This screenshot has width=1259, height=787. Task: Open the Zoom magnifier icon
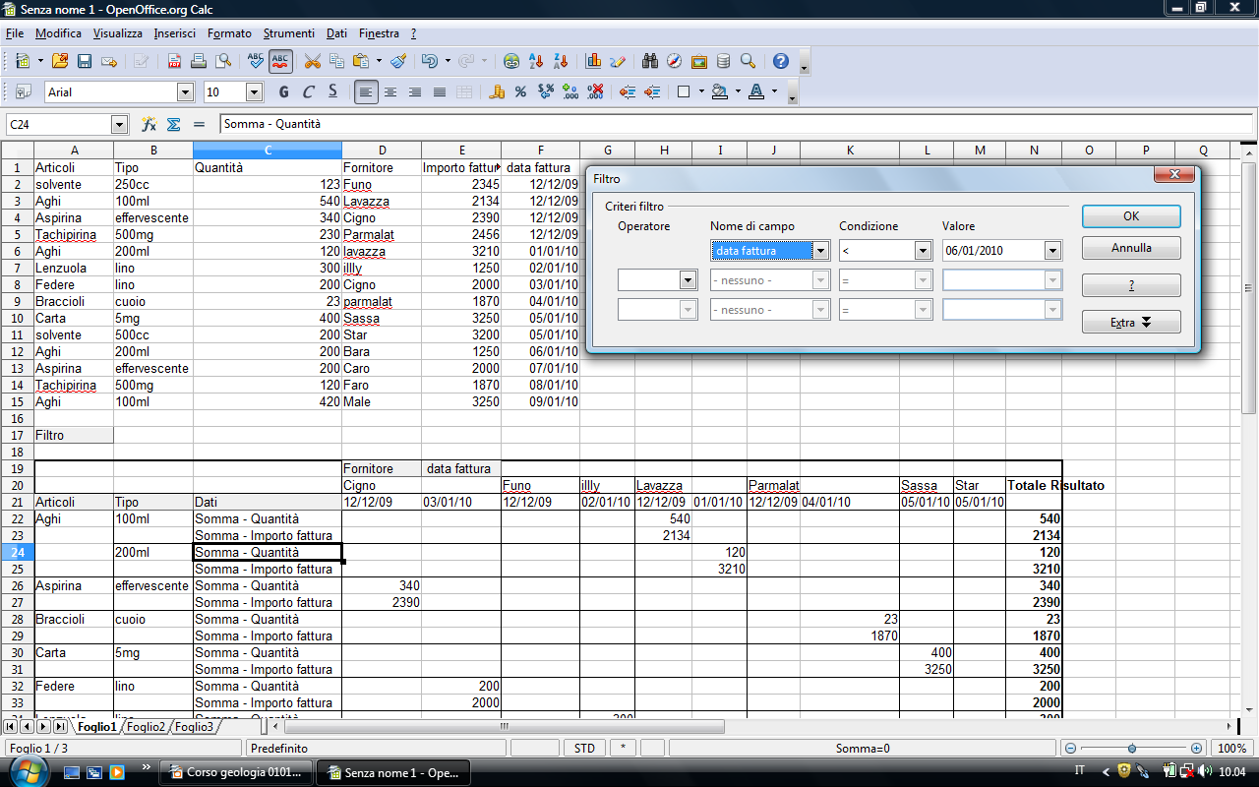tap(748, 61)
